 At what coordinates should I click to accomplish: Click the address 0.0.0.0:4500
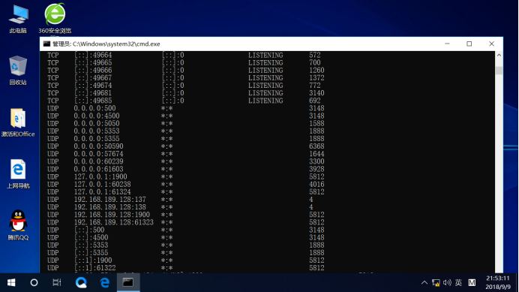click(97, 116)
